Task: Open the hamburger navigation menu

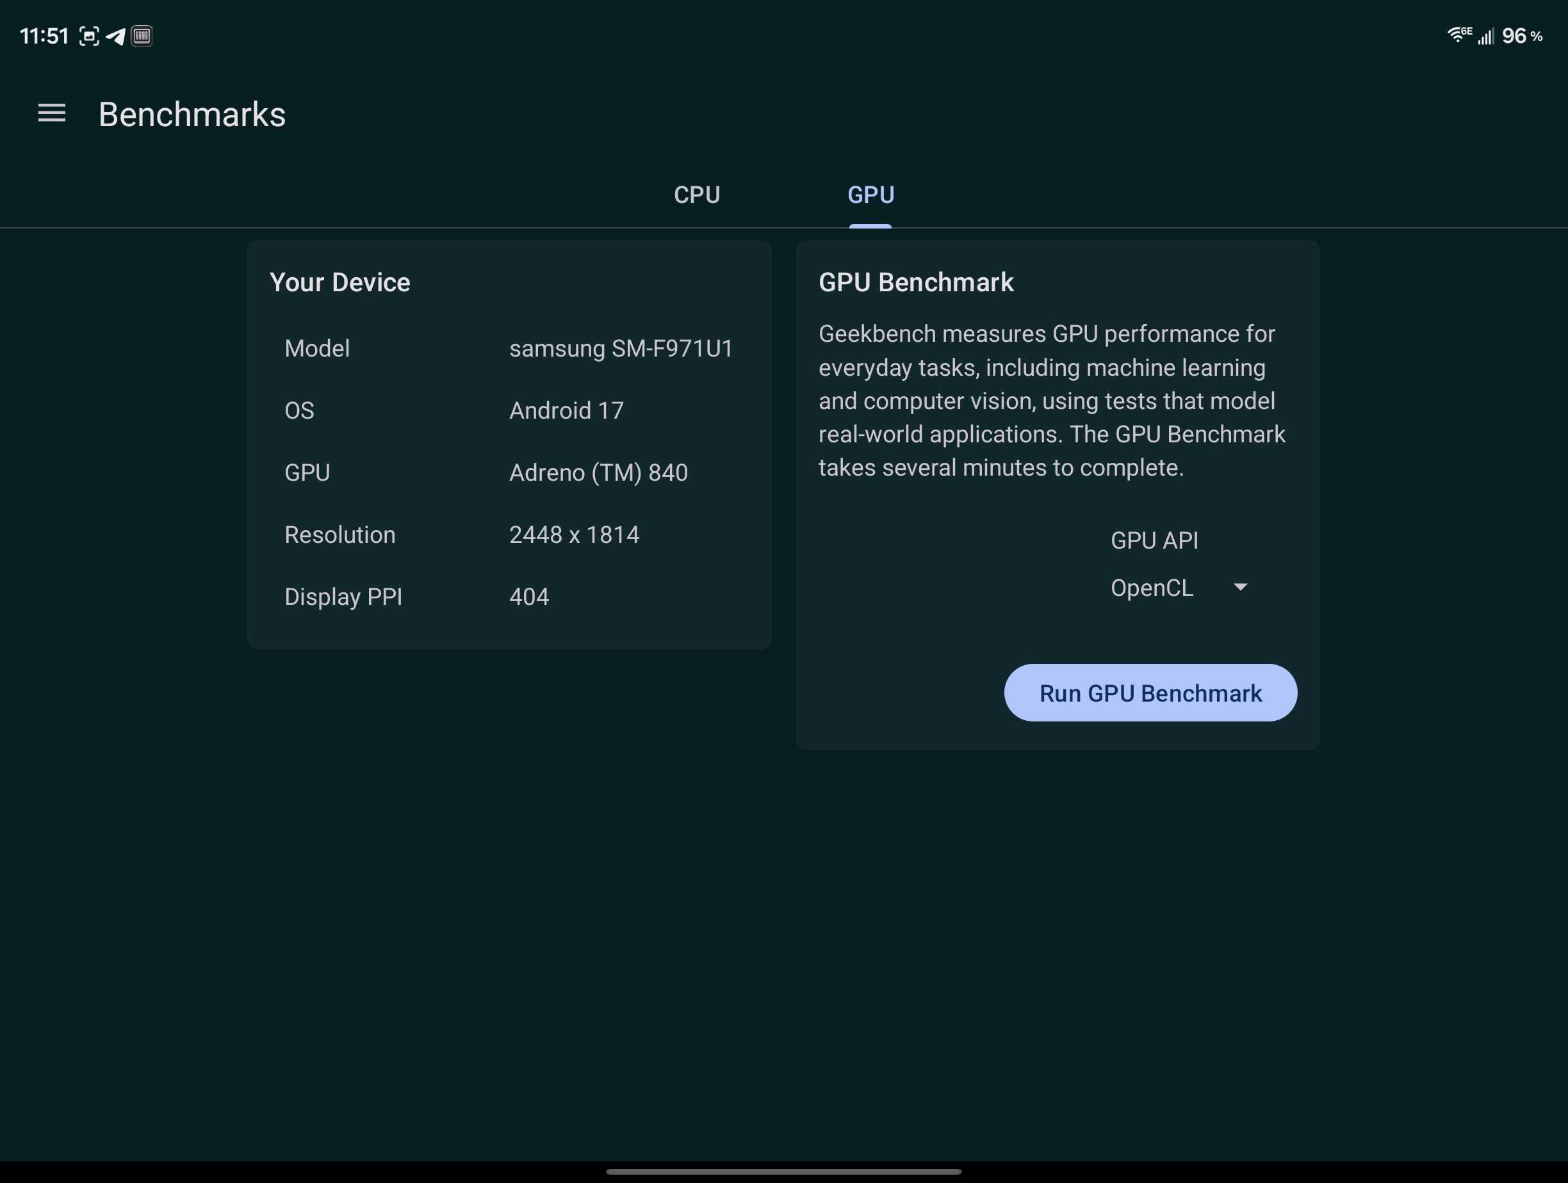Action: pos(52,113)
